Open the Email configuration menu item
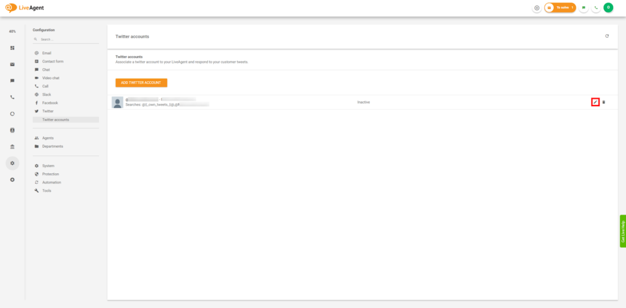 click(x=46, y=53)
